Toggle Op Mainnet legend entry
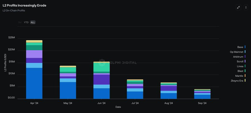251x113 pixels. [x=238, y=52]
